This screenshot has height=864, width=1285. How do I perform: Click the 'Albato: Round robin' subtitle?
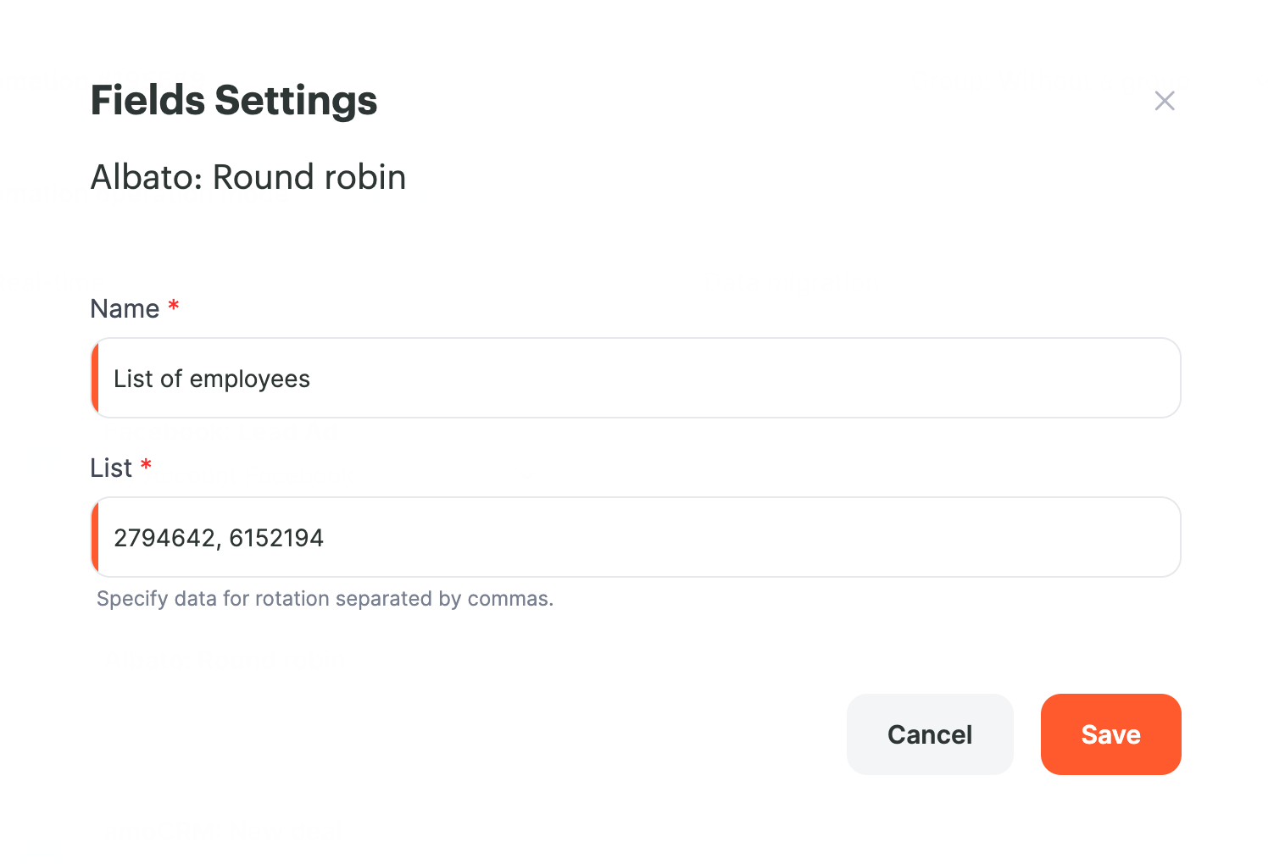pyautogui.click(x=248, y=177)
